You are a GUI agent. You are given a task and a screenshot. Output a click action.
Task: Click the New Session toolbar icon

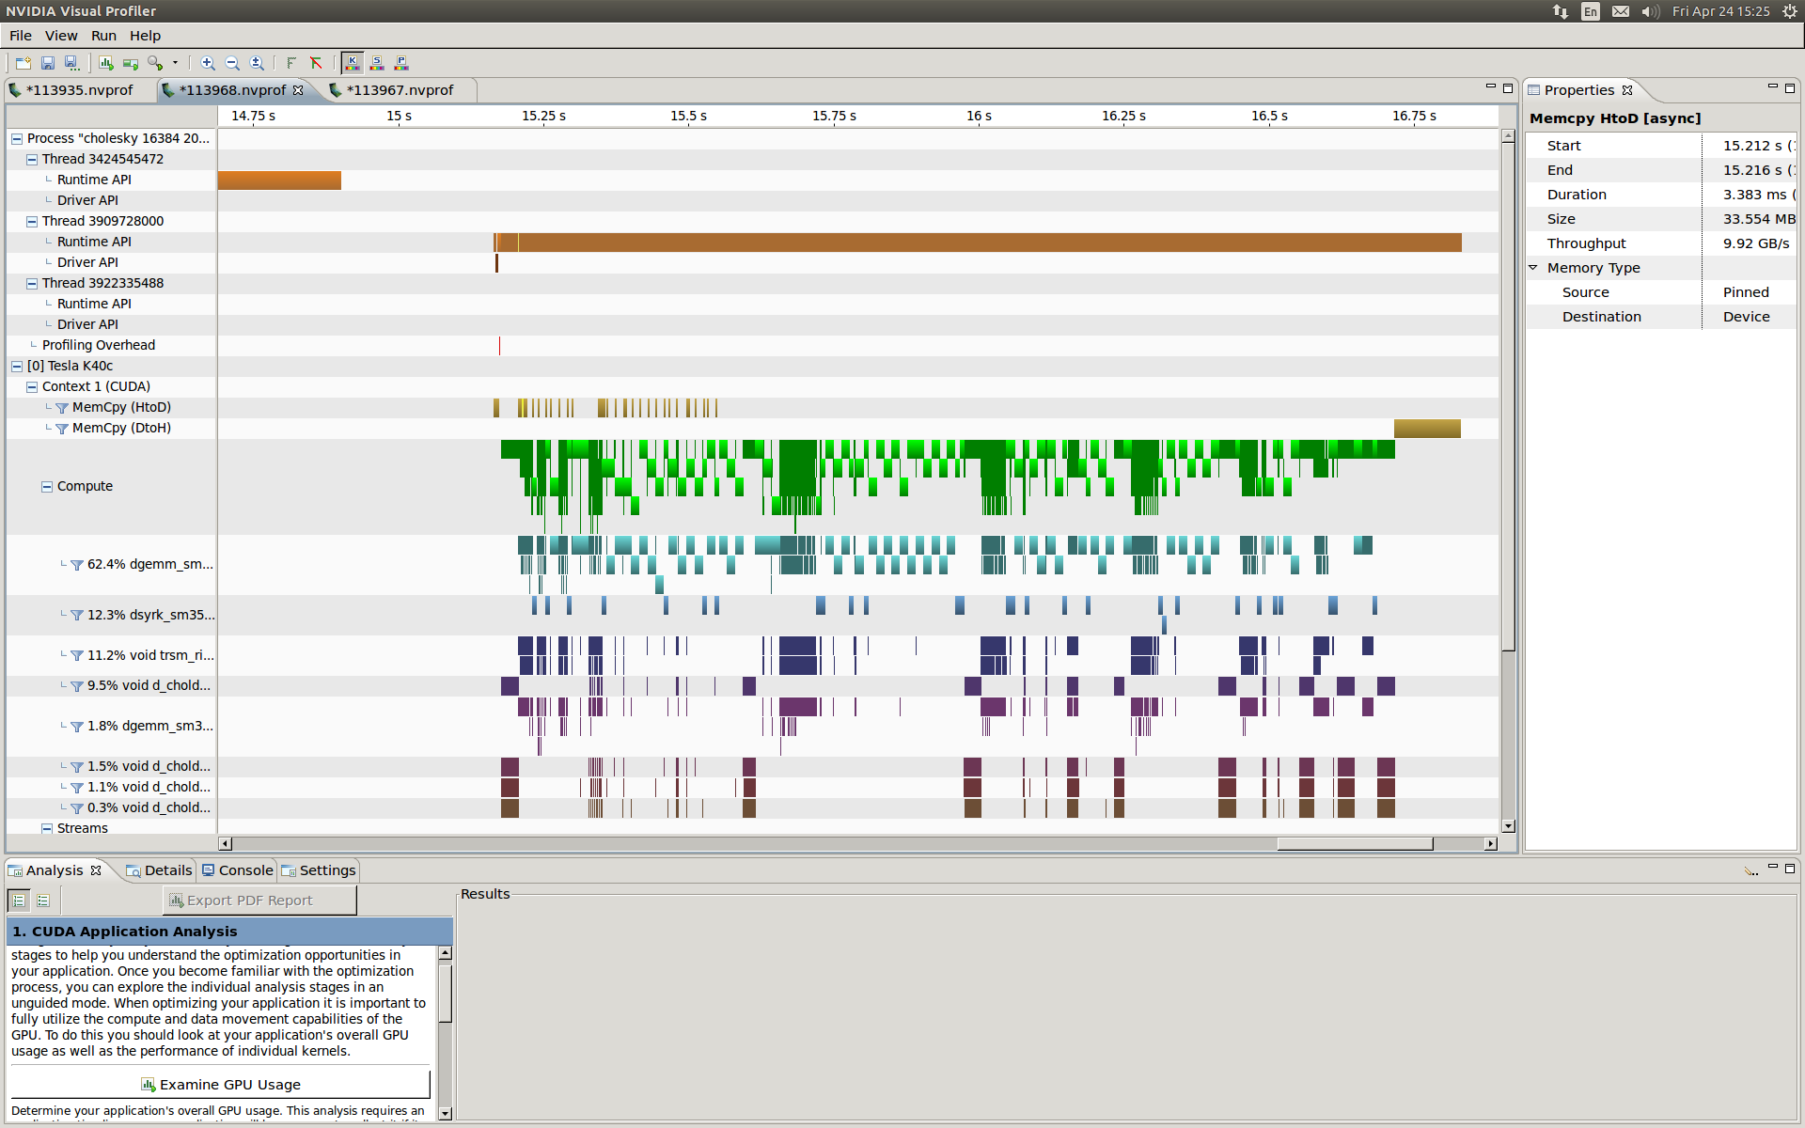click(24, 63)
